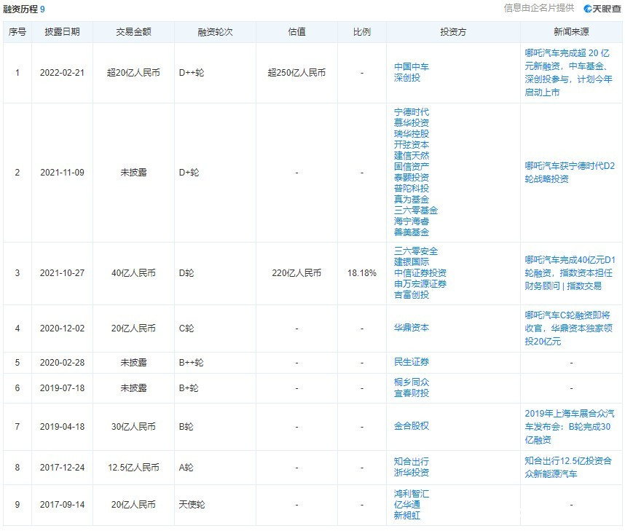This screenshot has width=625, height=531.
Task: Open investor link 开弦资本
Action: 412,145
